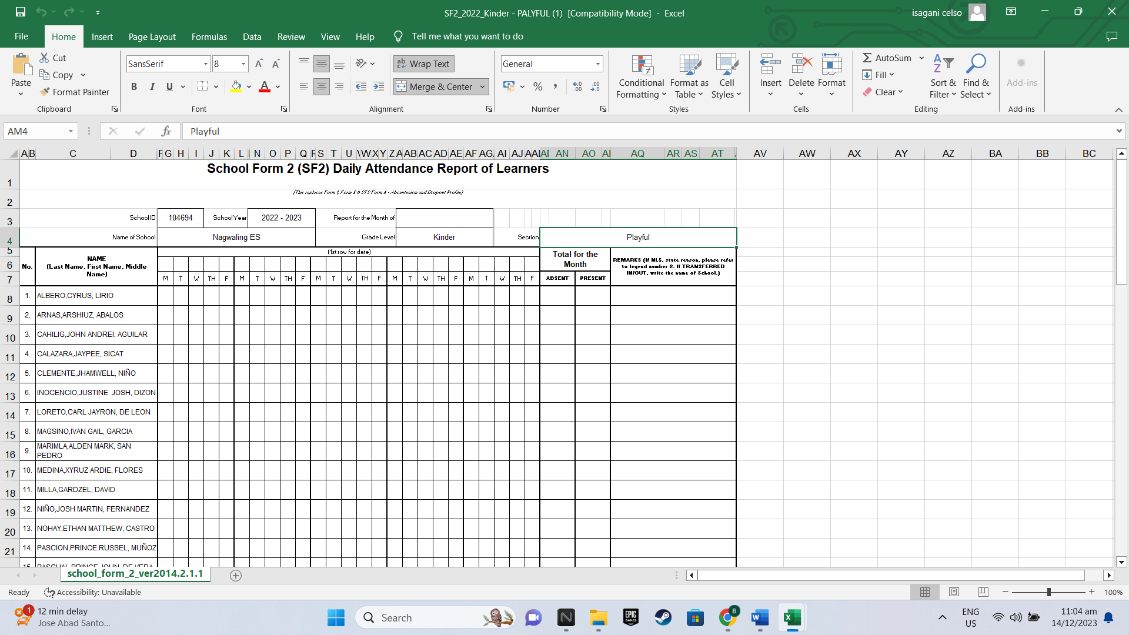Image resolution: width=1129 pixels, height=635 pixels.
Task: Click the Increase Indent icon
Action: click(x=379, y=86)
